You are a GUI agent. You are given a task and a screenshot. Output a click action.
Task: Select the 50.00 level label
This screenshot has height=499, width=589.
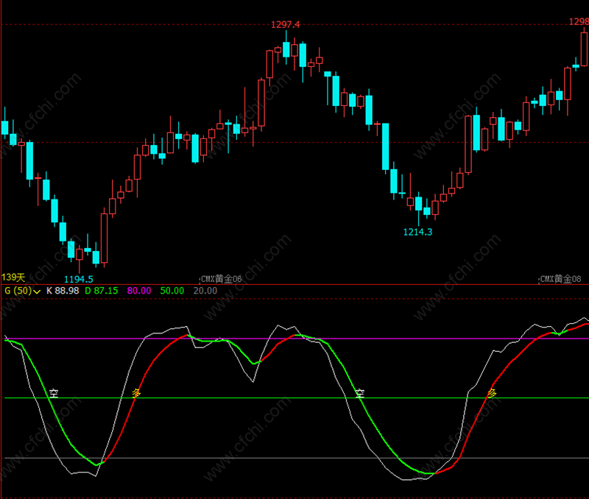point(172,291)
